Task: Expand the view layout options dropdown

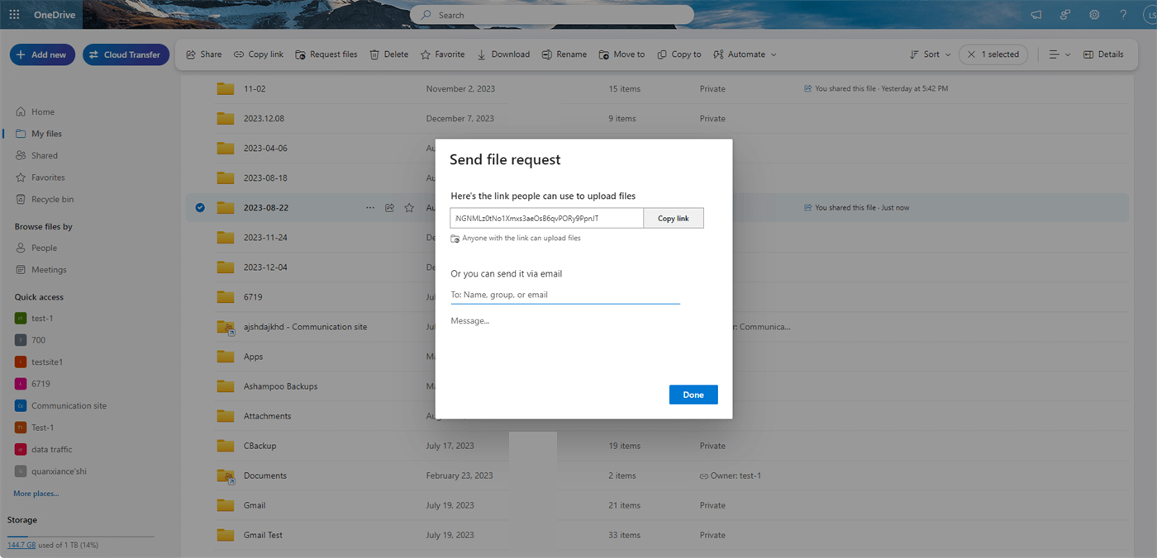Action: [x=1059, y=54]
